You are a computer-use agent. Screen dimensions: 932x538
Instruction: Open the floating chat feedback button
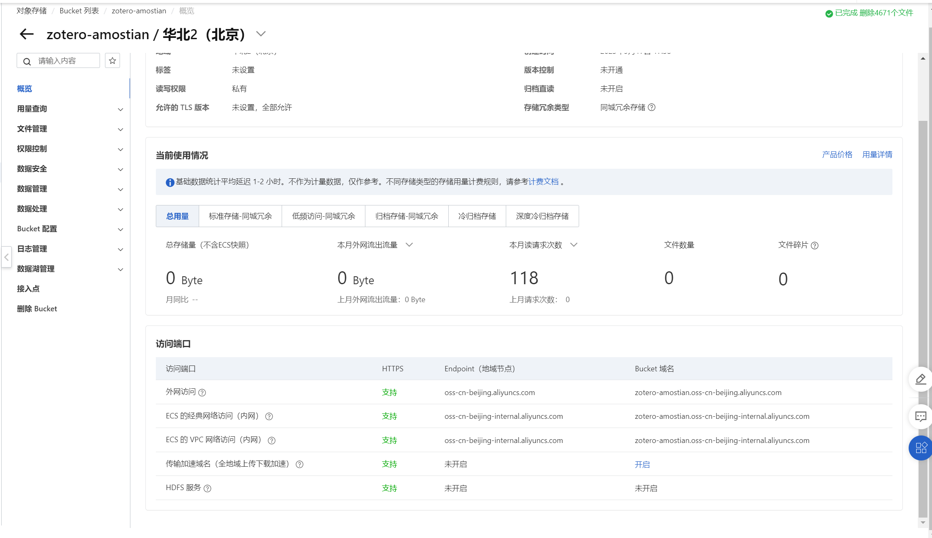pyautogui.click(x=920, y=416)
